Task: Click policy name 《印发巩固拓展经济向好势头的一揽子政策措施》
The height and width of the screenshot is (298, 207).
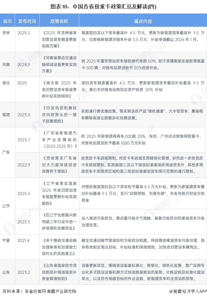Action: coord(59,114)
